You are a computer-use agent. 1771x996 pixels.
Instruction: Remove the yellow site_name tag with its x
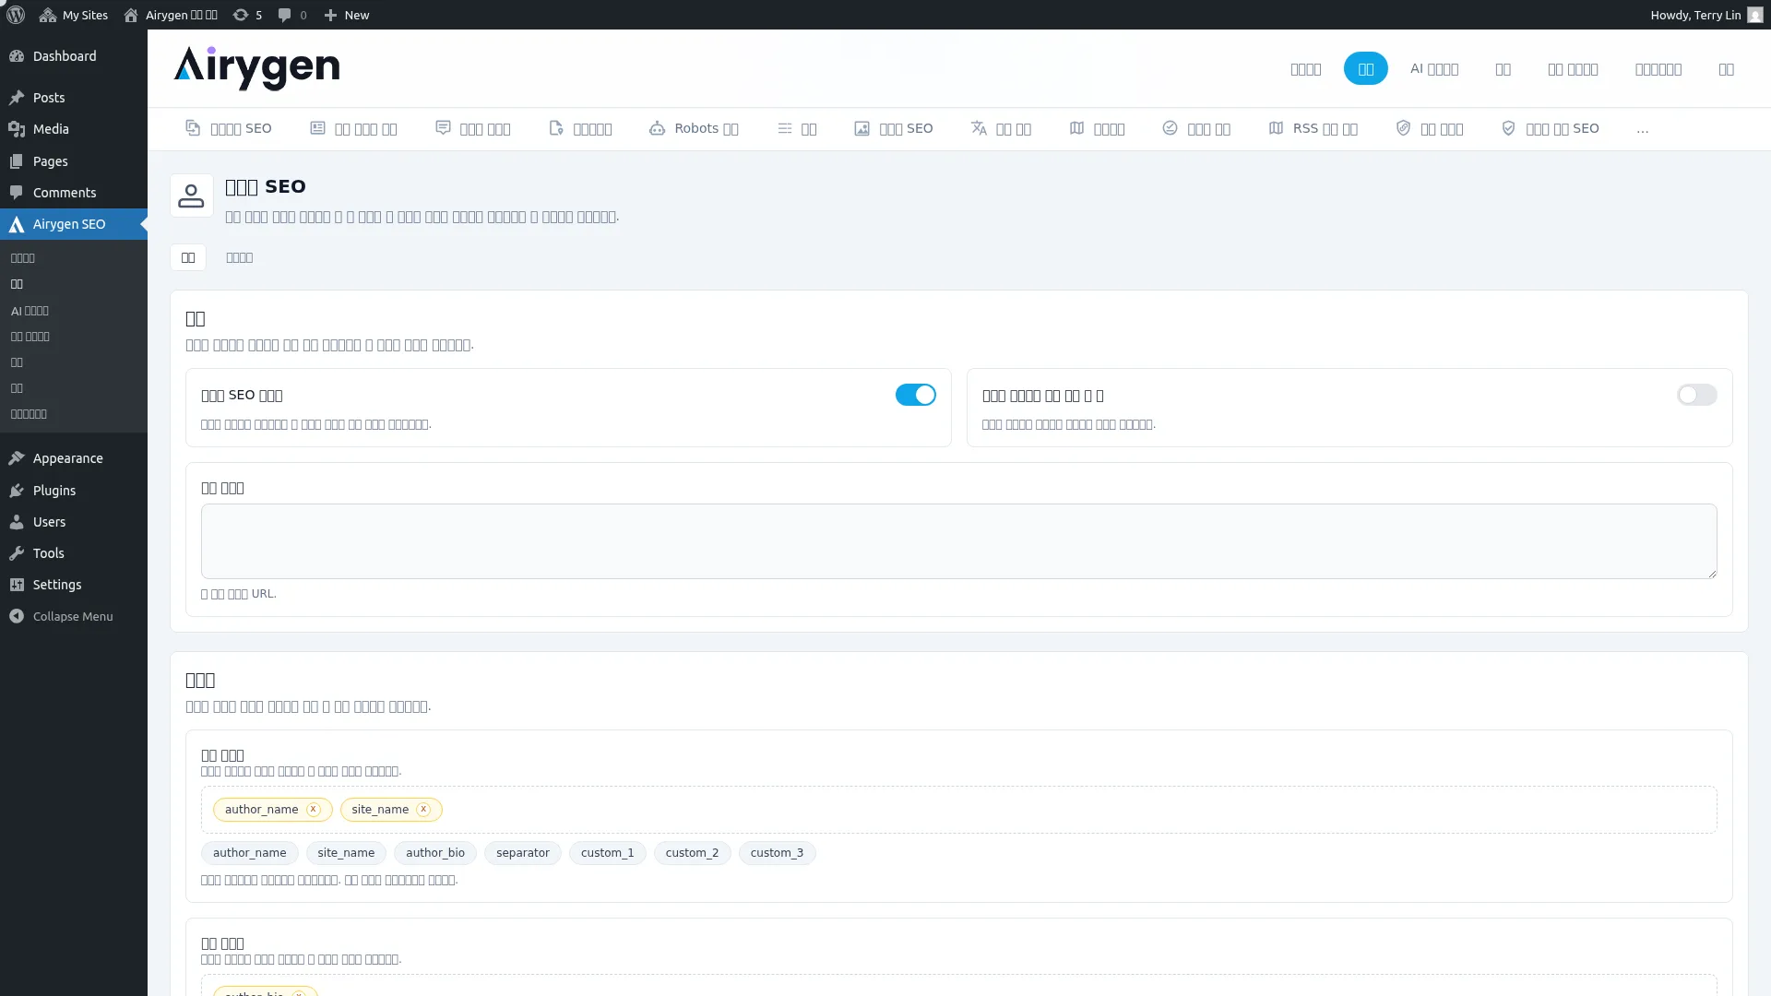(423, 809)
